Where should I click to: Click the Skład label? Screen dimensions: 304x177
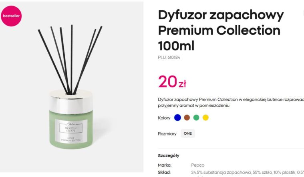coord(164,172)
